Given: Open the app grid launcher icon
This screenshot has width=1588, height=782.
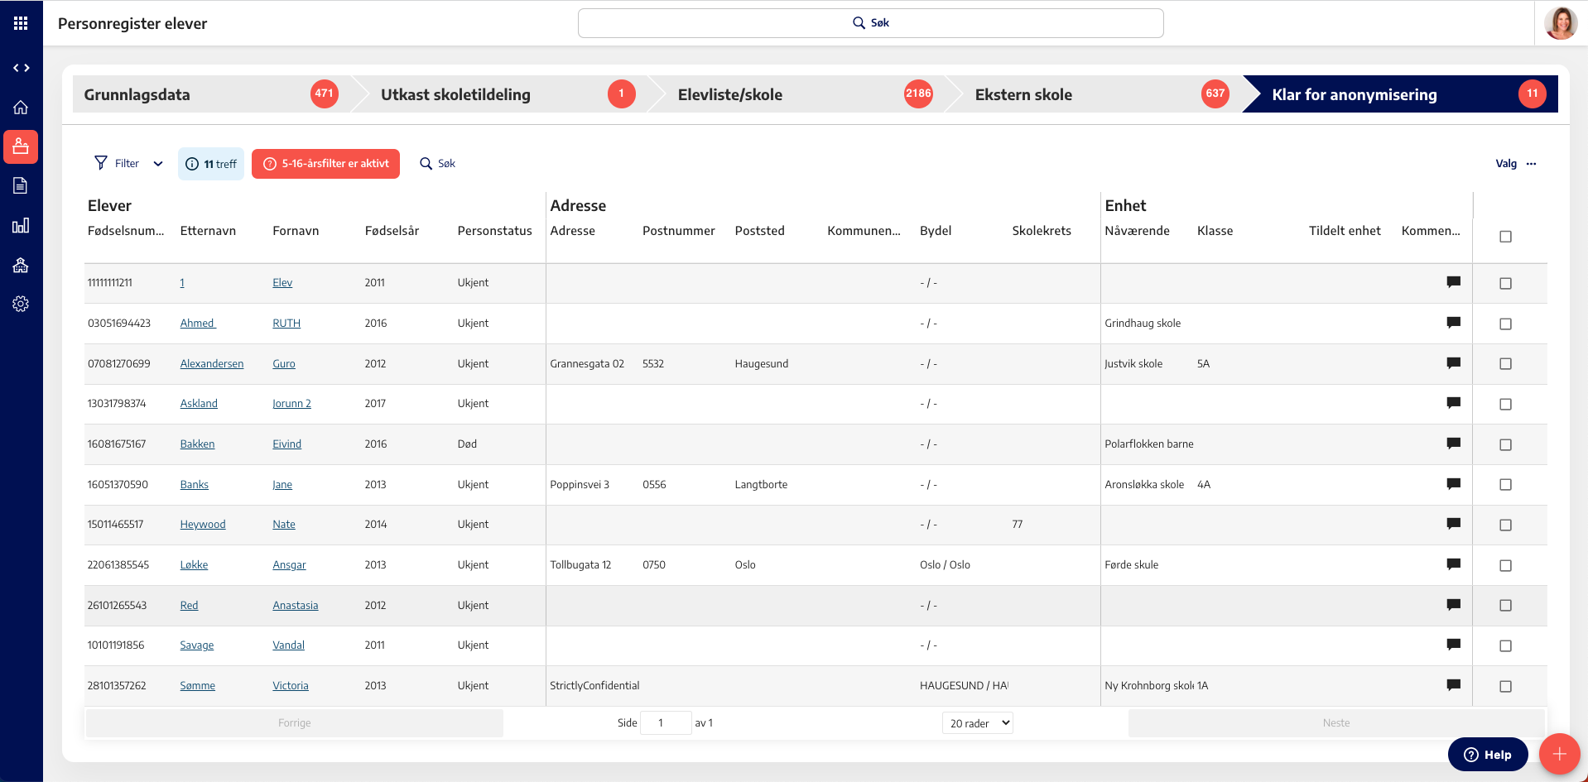Looking at the screenshot, I should click(x=21, y=23).
